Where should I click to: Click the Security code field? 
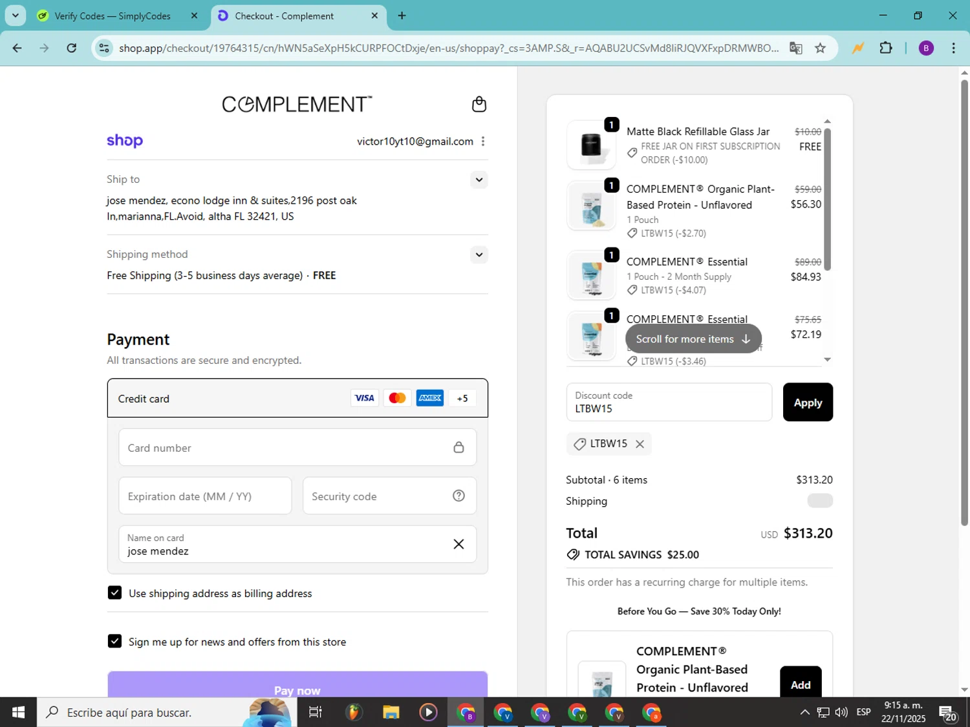pyautogui.click(x=389, y=496)
